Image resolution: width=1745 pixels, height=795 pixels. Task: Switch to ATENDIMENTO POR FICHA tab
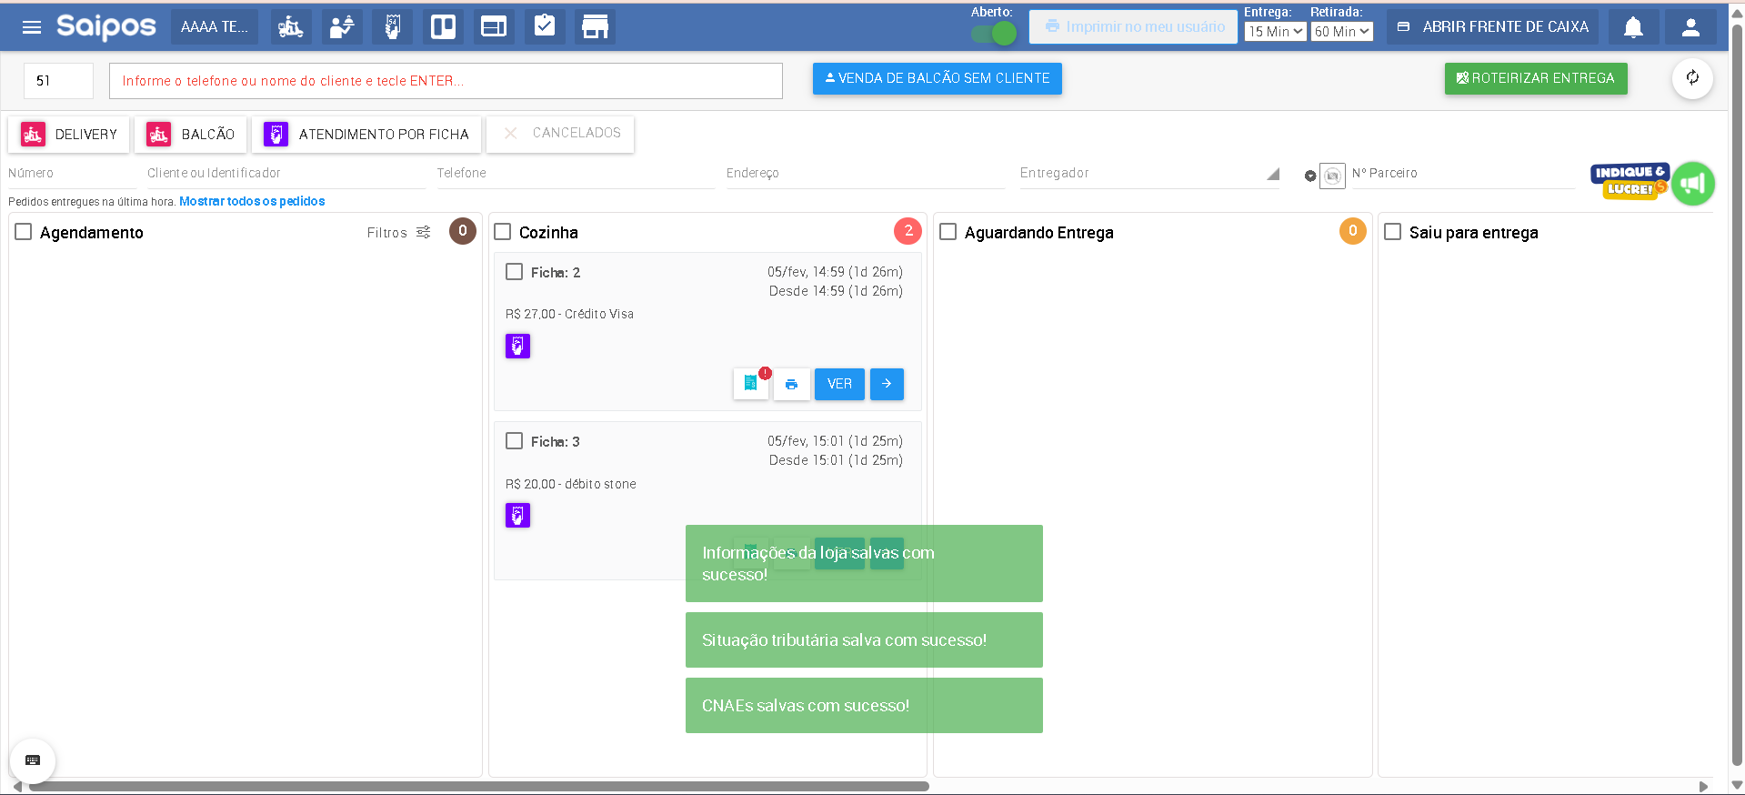tap(366, 135)
